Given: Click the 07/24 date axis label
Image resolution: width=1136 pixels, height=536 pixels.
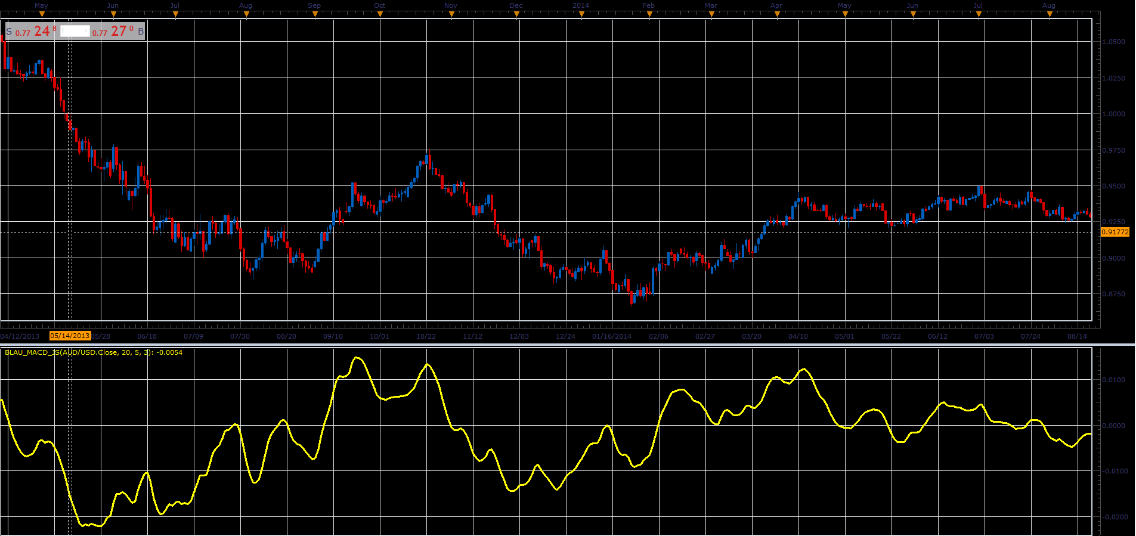Looking at the screenshot, I should click(1030, 336).
